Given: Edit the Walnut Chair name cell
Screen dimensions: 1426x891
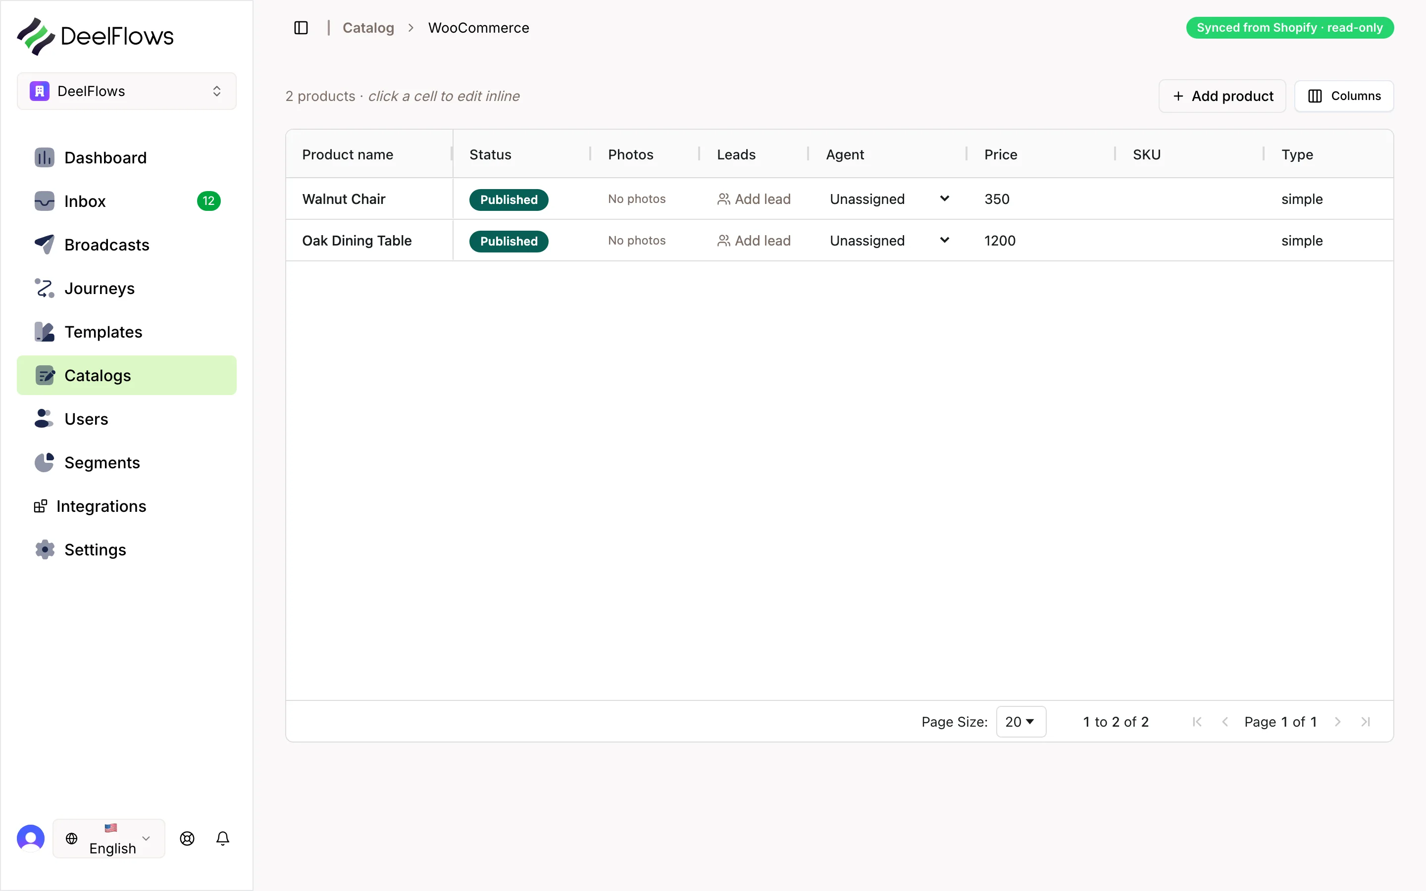Looking at the screenshot, I should click(369, 199).
